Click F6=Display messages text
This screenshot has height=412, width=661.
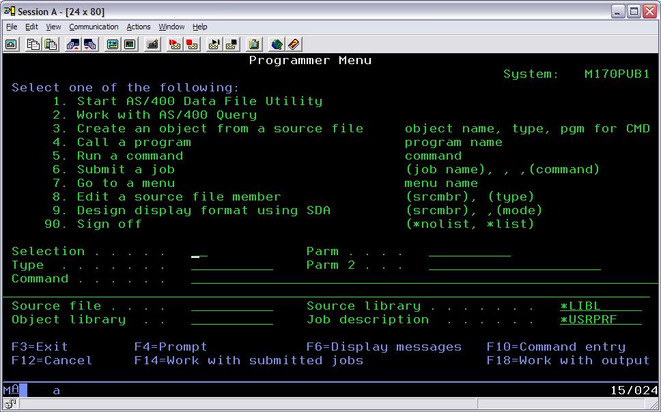coord(384,347)
